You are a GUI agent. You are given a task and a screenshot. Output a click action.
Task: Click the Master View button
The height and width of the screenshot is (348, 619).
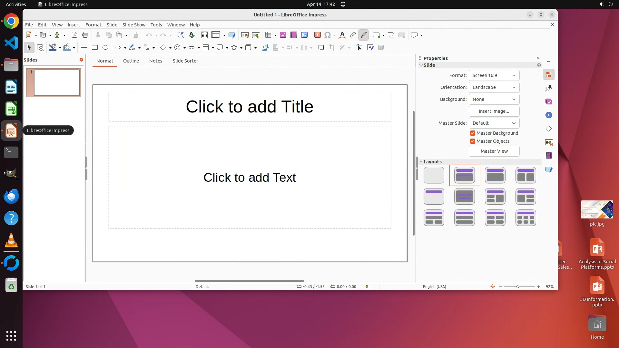(x=494, y=151)
